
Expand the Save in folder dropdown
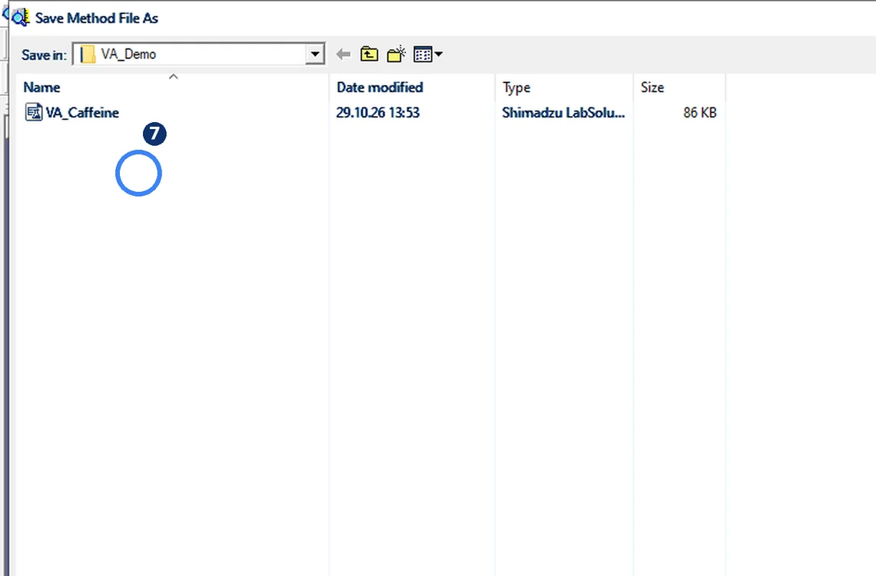315,54
